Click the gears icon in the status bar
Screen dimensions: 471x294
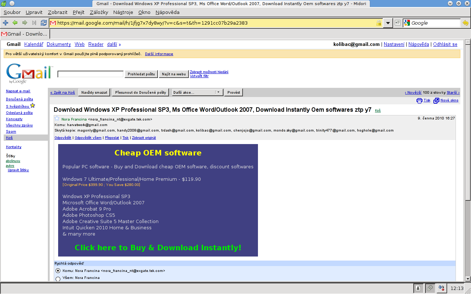(429, 288)
